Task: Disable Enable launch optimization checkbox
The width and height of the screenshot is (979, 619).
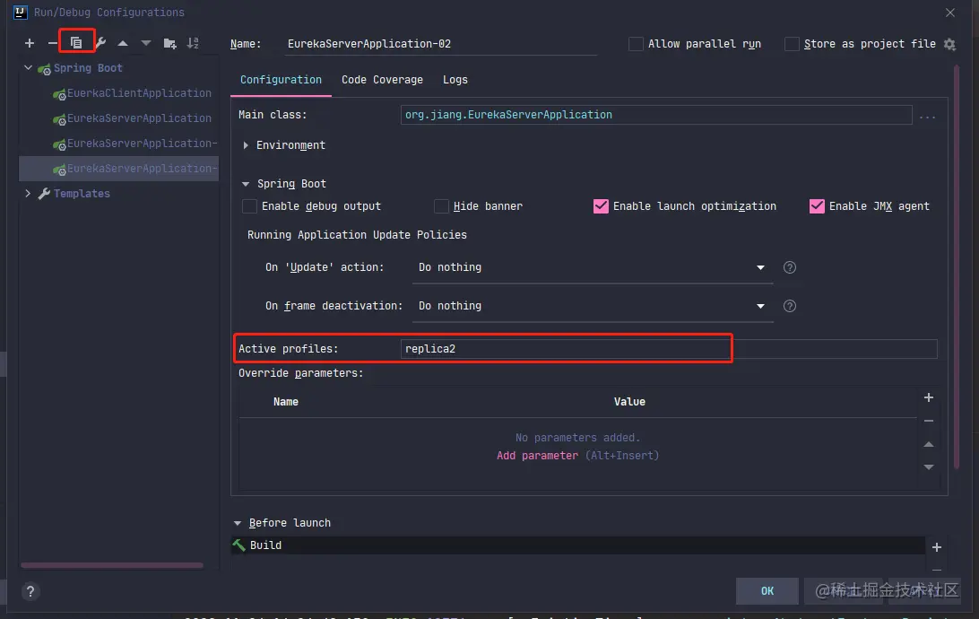Action: [x=601, y=206]
